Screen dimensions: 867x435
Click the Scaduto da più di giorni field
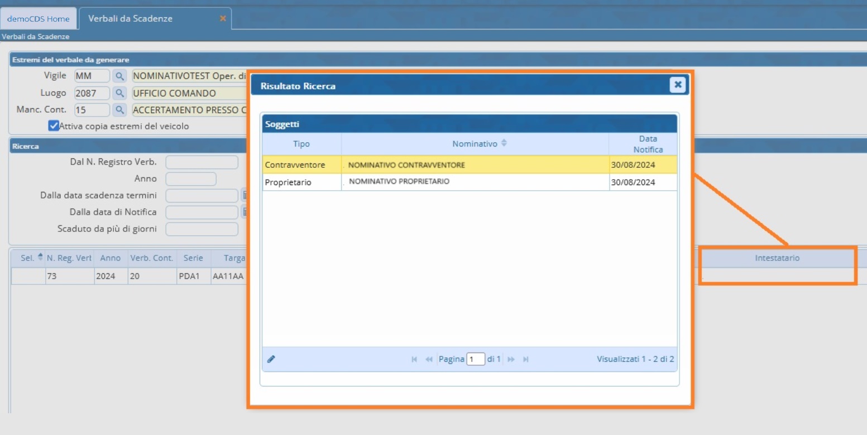[202, 229]
